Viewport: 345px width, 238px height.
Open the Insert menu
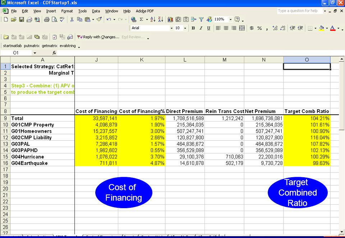[x=51, y=11]
